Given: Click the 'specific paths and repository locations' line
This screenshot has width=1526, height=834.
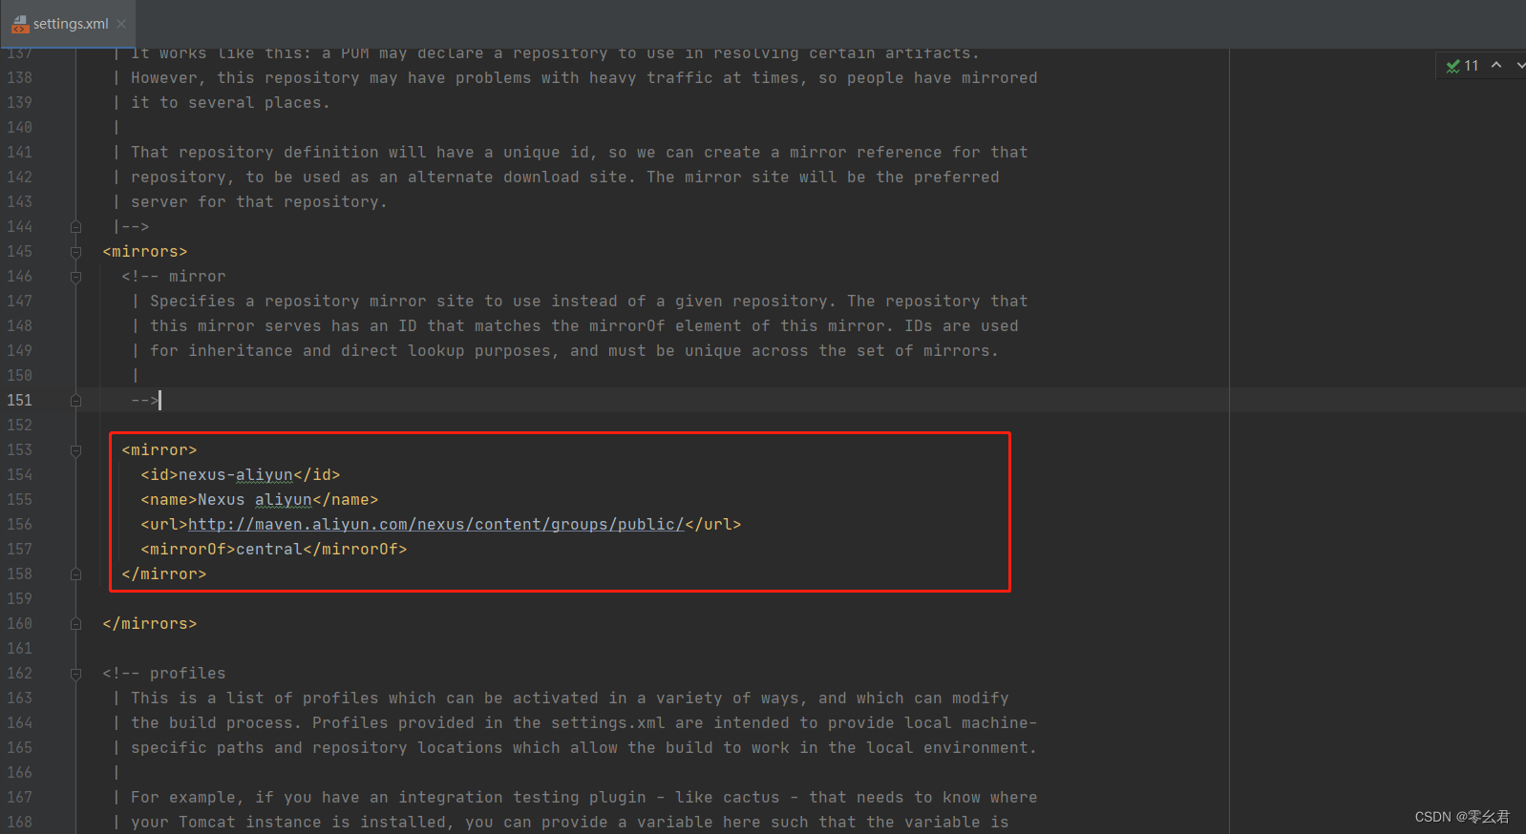Looking at the screenshot, I should point(583,748).
